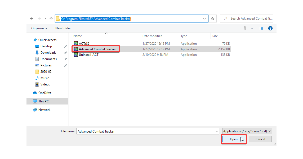
Task: Open the Organize menu
Action: pos(39,28)
